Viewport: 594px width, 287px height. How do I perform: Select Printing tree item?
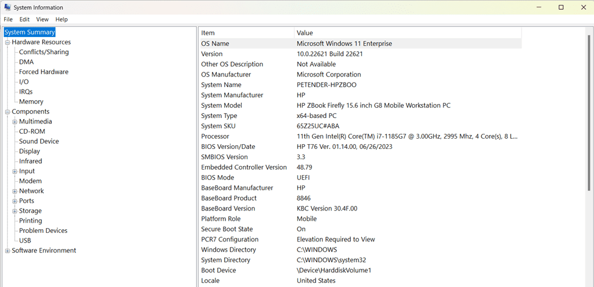(x=30, y=221)
